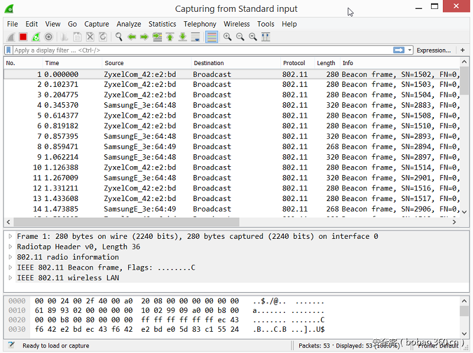Click the Expression... button
Viewport: 473px width, 353px height.
tap(433, 50)
